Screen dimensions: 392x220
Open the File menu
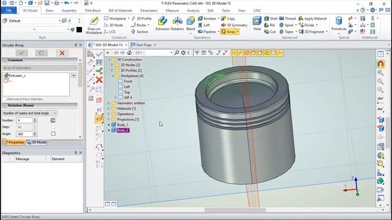pos(9,10)
